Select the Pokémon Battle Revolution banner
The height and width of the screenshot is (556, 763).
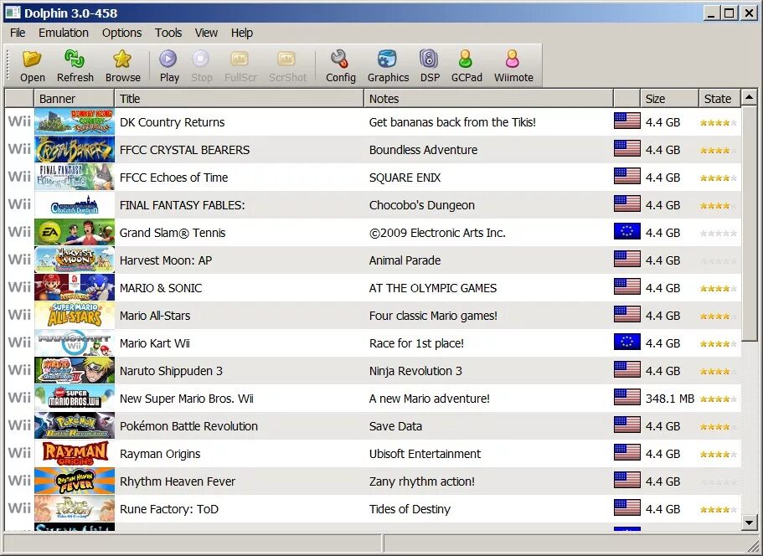click(x=75, y=425)
